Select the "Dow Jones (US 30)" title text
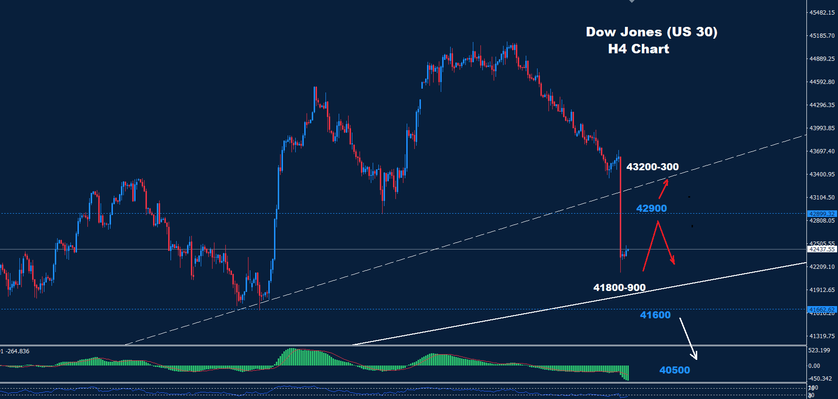Image resolution: width=838 pixels, height=399 pixels. (651, 32)
